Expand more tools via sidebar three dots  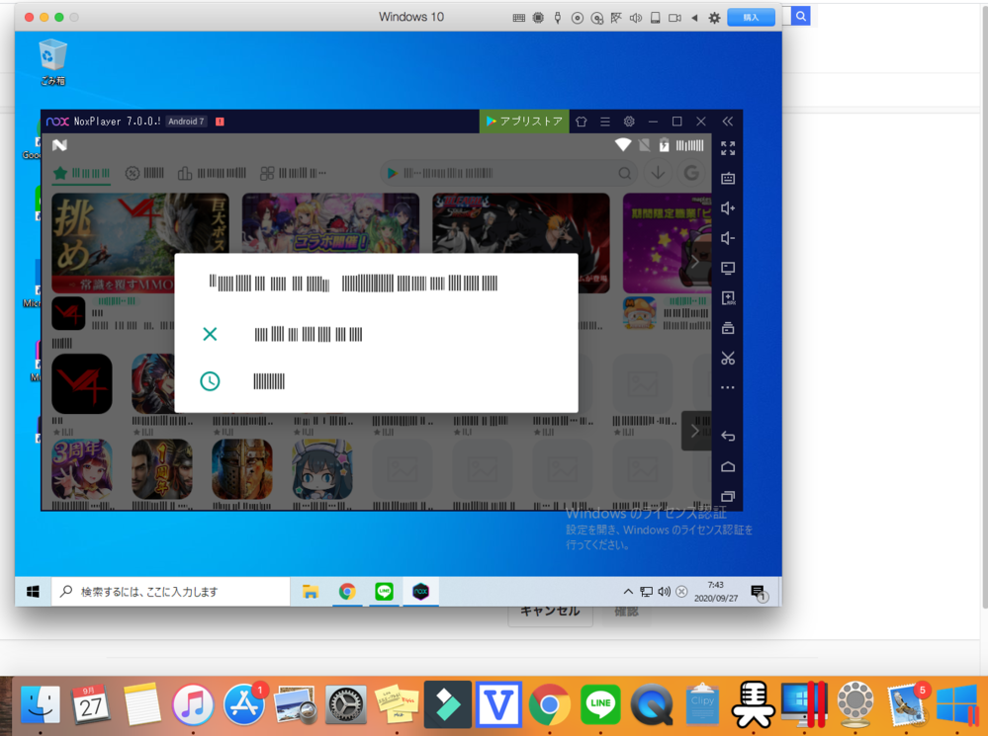728,388
